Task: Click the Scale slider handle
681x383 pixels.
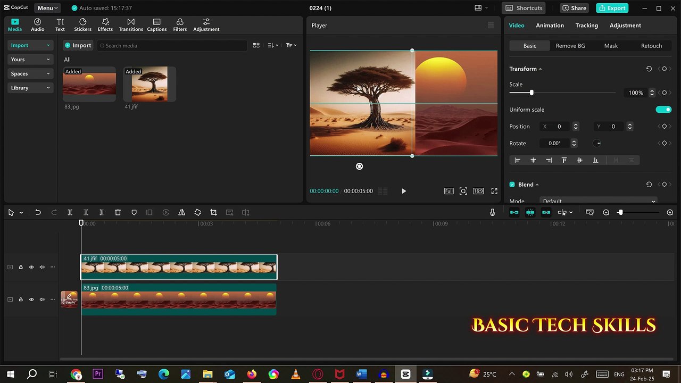Action: pos(531,93)
